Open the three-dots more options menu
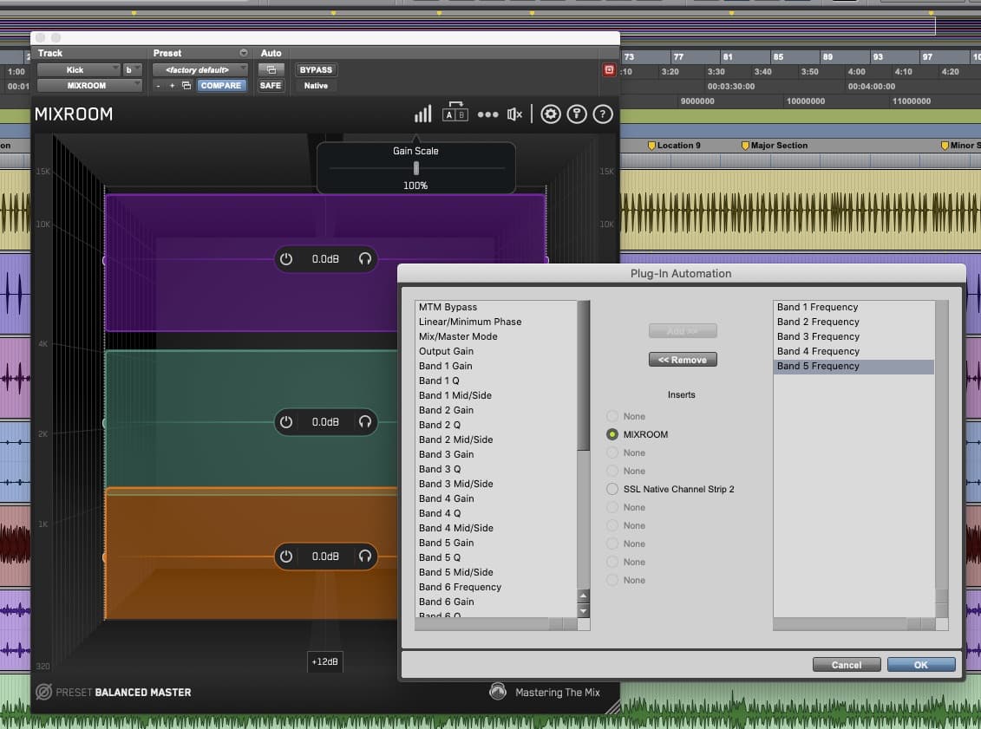The width and height of the screenshot is (981, 729). click(488, 114)
